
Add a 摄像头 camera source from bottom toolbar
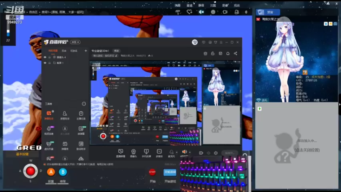coord(133,153)
